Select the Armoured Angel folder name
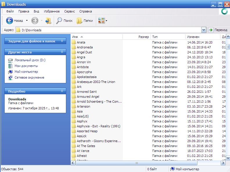The image size is (230, 172). tap(88, 97)
